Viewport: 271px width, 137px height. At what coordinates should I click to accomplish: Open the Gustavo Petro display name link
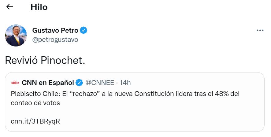click(x=55, y=30)
